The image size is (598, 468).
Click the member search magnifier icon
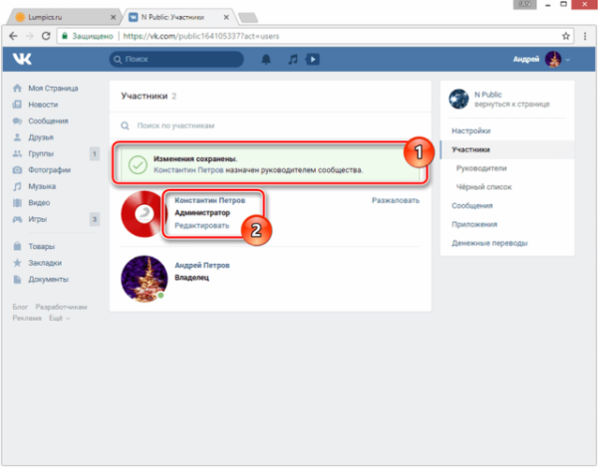(x=126, y=125)
